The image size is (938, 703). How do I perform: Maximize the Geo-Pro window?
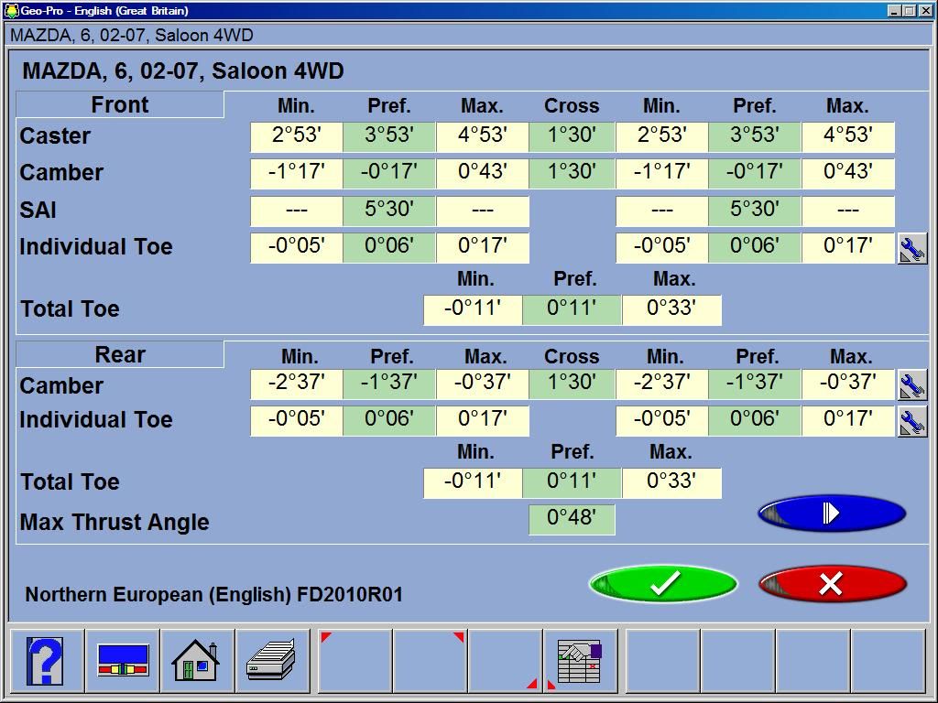pyautogui.click(x=908, y=11)
